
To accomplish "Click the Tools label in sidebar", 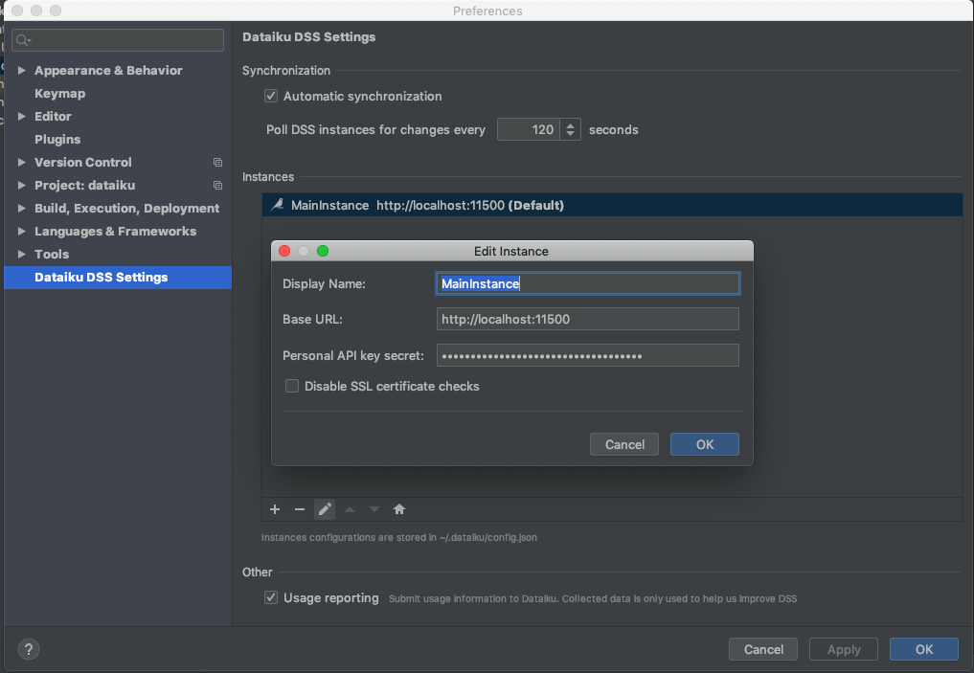I will click(52, 254).
